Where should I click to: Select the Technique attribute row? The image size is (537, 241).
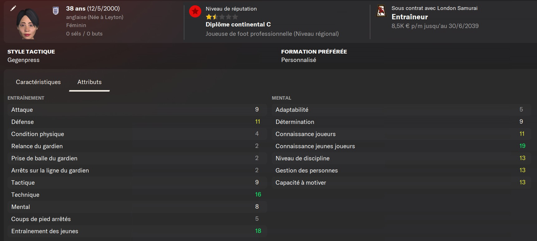tap(137, 195)
